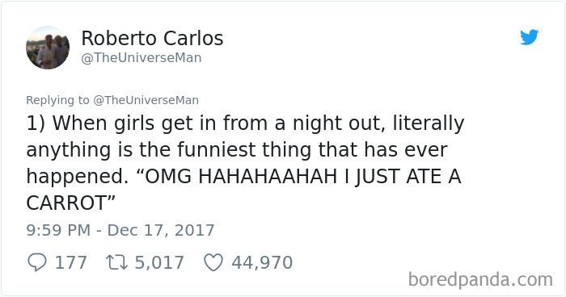Like the tweet with the heart icon

click(213, 262)
